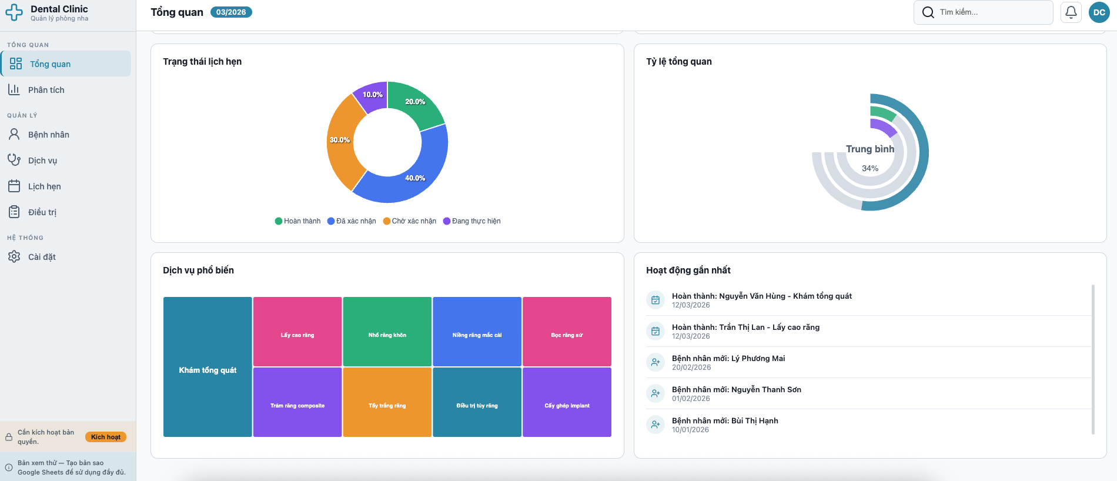
Task: Toggle Đã xác nhận legend item
Action: (352, 221)
